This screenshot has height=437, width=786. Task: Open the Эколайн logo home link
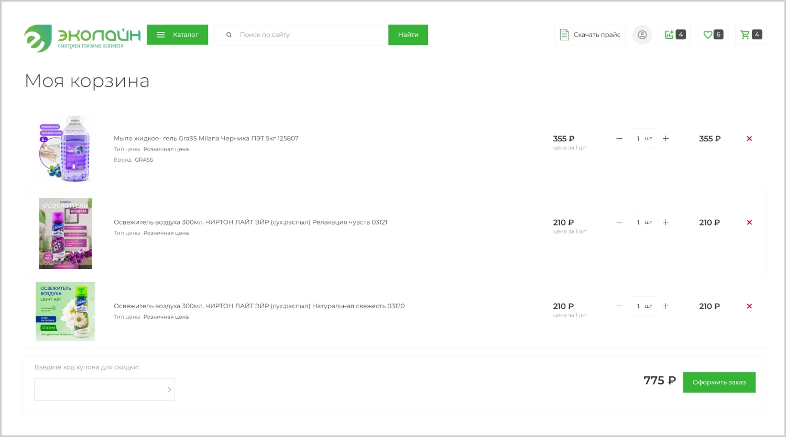coord(82,38)
